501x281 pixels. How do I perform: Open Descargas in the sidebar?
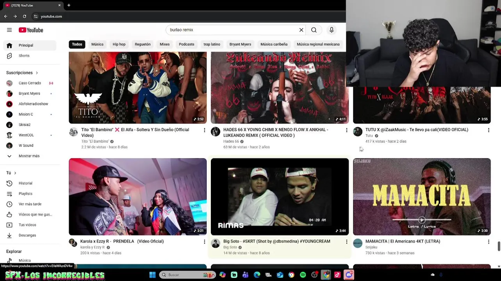tap(30, 235)
